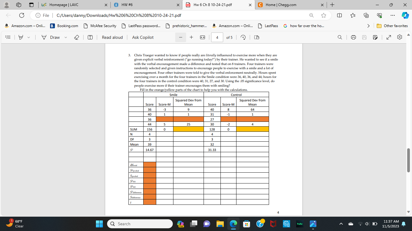The height and width of the screenshot is (231, 412).
Task: Click Read aloud
Action: coord(112,37)
